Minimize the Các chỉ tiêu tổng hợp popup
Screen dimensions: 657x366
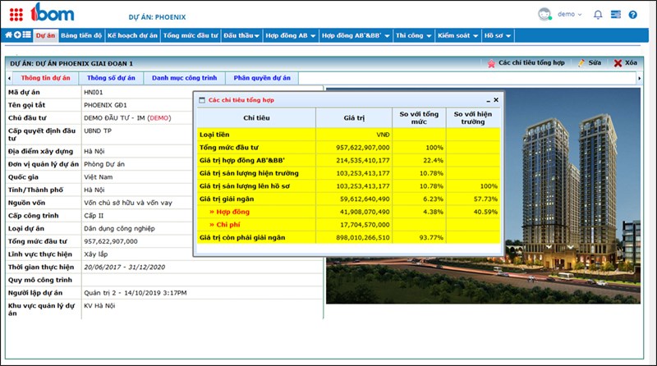(487, 98)
